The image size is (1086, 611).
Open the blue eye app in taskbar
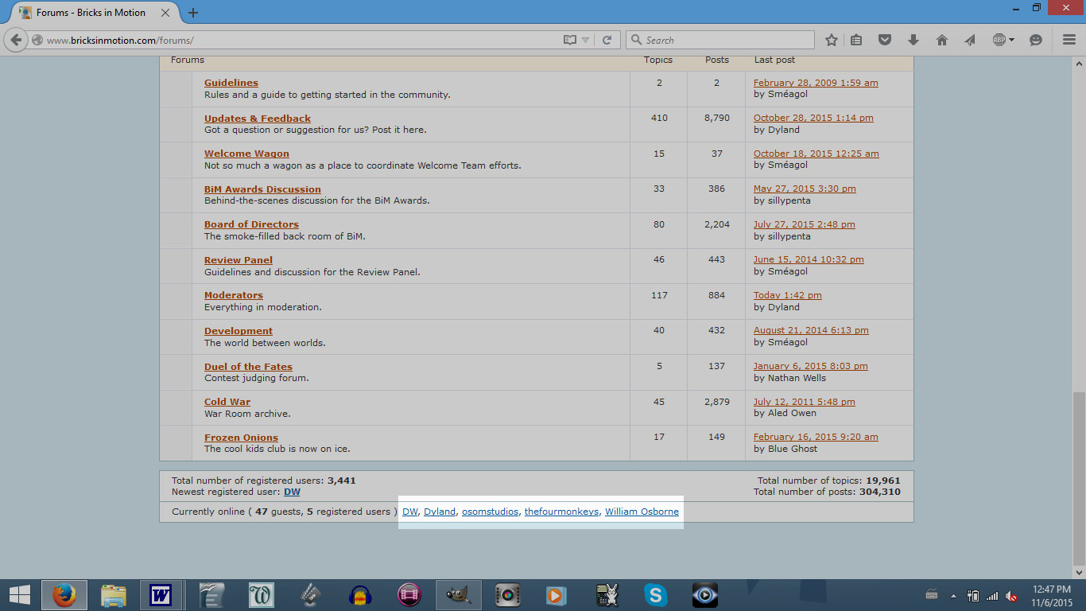pos(704,595)
